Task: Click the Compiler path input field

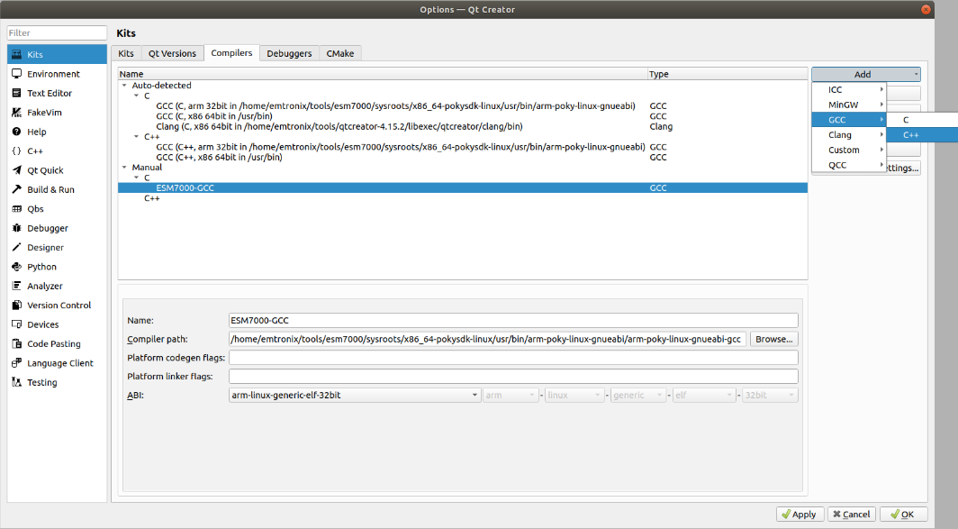Action: click(x=487, y=339)
